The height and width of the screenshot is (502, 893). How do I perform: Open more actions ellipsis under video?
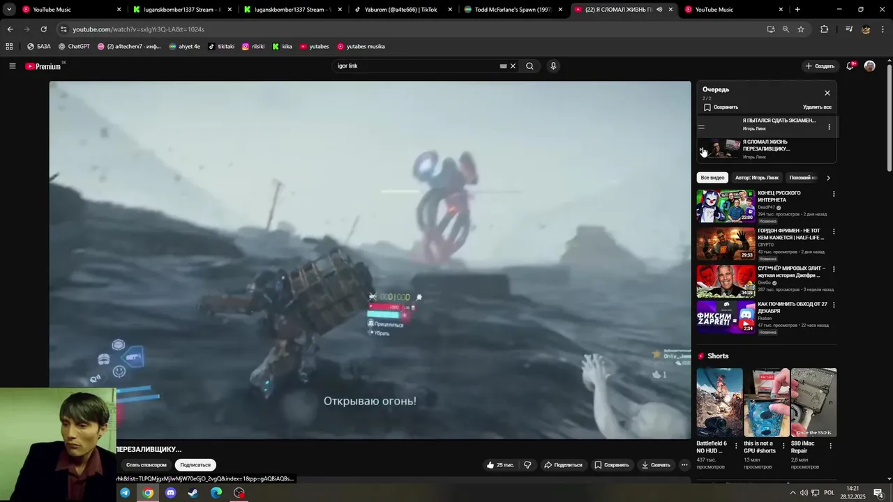pos(684,465)
